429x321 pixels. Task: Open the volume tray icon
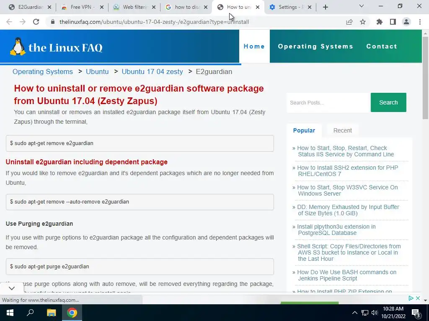pyautogui.click(x=375, y=313)
